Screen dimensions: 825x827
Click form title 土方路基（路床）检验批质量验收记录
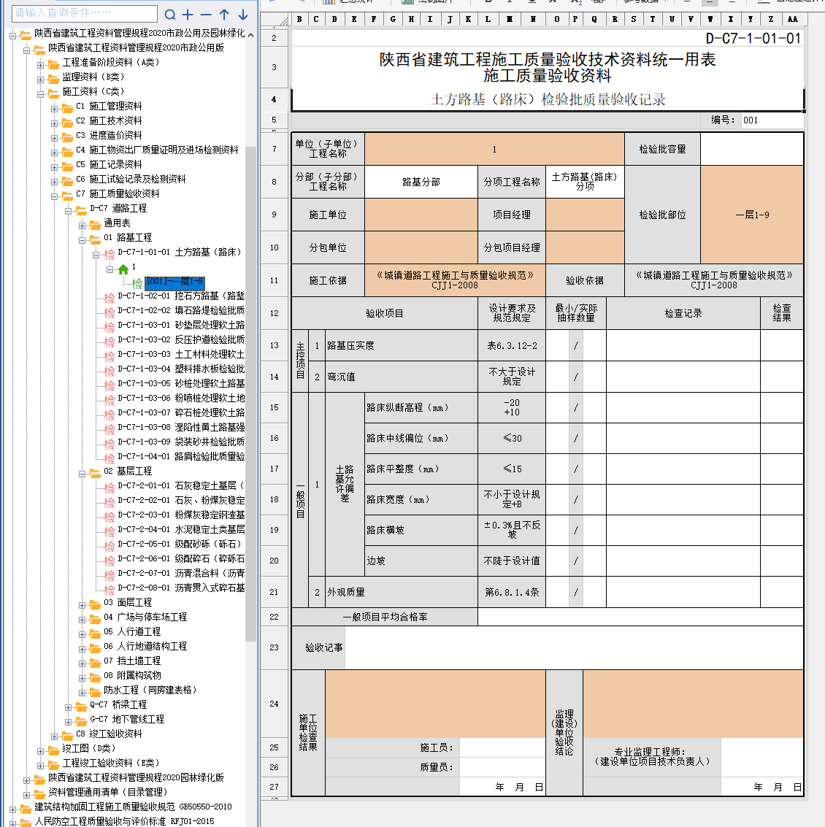tap(548, 99)
